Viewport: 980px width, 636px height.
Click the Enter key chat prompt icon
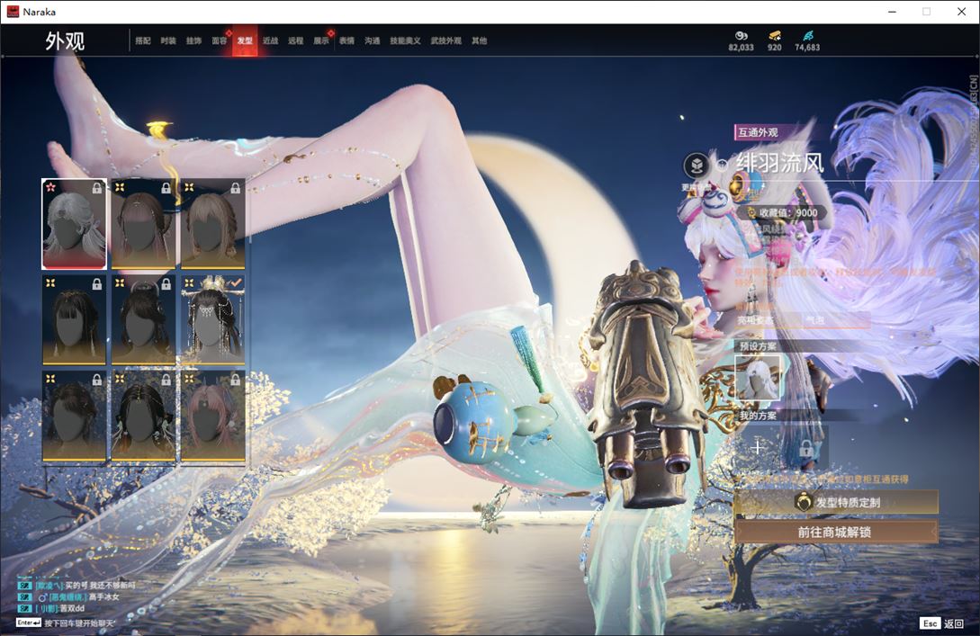[x=28, y=623]
